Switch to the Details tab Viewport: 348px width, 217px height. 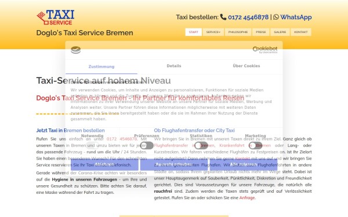174,66
